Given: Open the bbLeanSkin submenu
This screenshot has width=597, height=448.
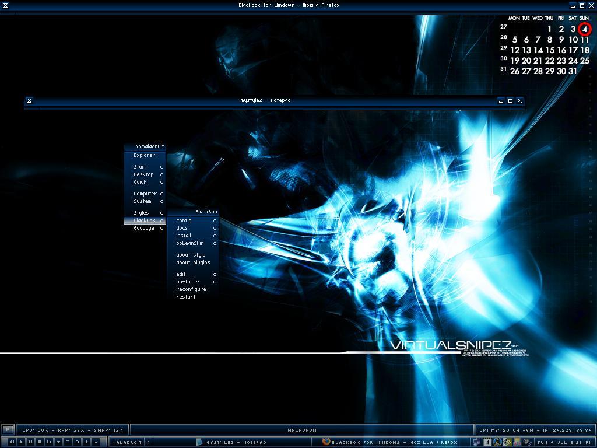Looking at the screenshot, I should (193, 243).
